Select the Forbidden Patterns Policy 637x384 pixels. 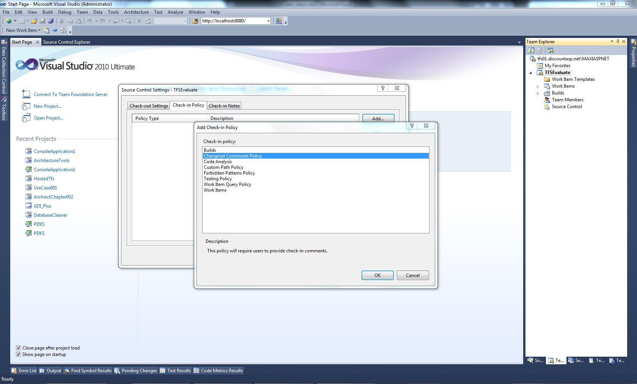coord(316,173)
